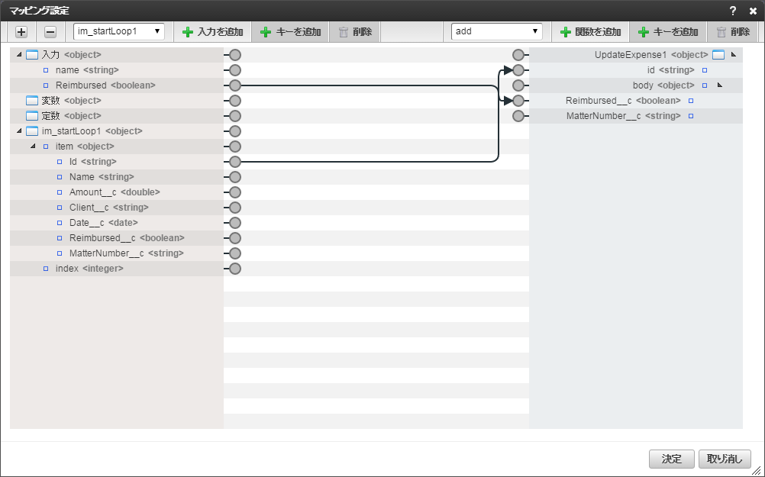Screen dimensions: 765x477
Task: Click the connector node of Reimbursed input
Action: [x=235, y=85]
